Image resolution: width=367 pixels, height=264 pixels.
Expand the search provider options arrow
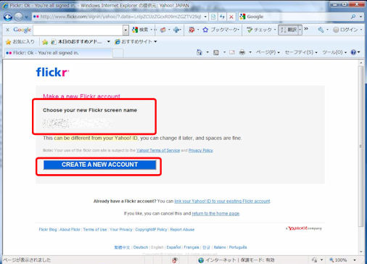pyautogui.click(x=360, y=17)
